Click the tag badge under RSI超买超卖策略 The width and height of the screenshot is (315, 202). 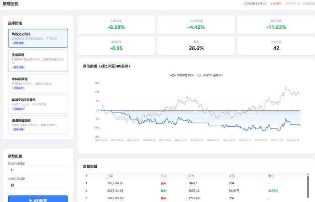click(x=18, y=109)
